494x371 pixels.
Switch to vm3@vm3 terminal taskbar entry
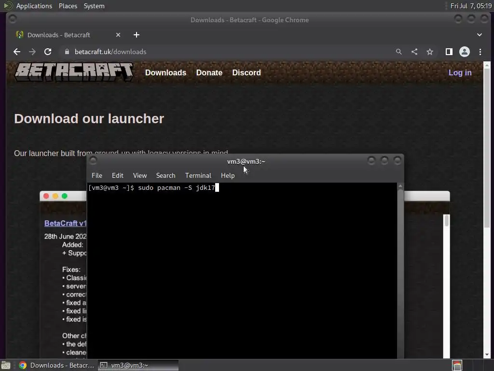[x=138, y=365]
